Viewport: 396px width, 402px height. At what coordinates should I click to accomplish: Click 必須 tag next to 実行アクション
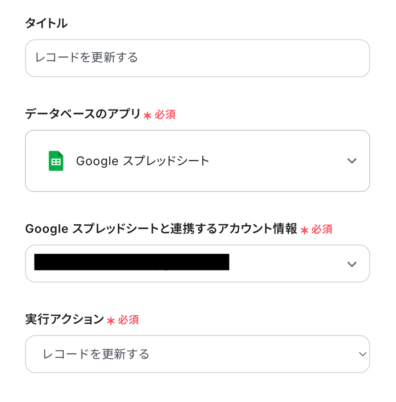[128, 320]
